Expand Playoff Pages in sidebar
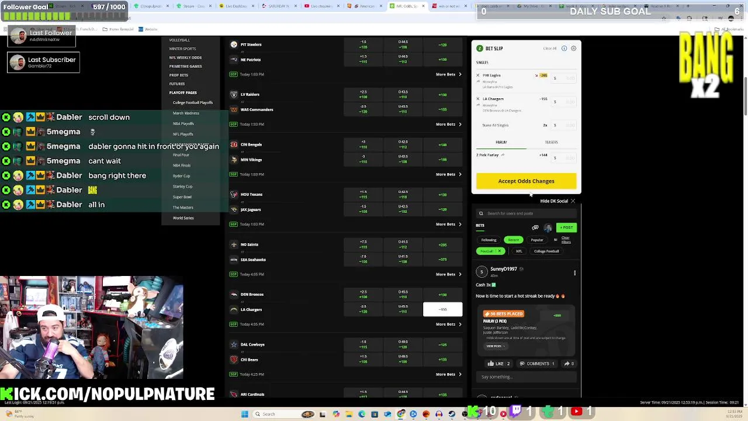 (x=183, y=92)
